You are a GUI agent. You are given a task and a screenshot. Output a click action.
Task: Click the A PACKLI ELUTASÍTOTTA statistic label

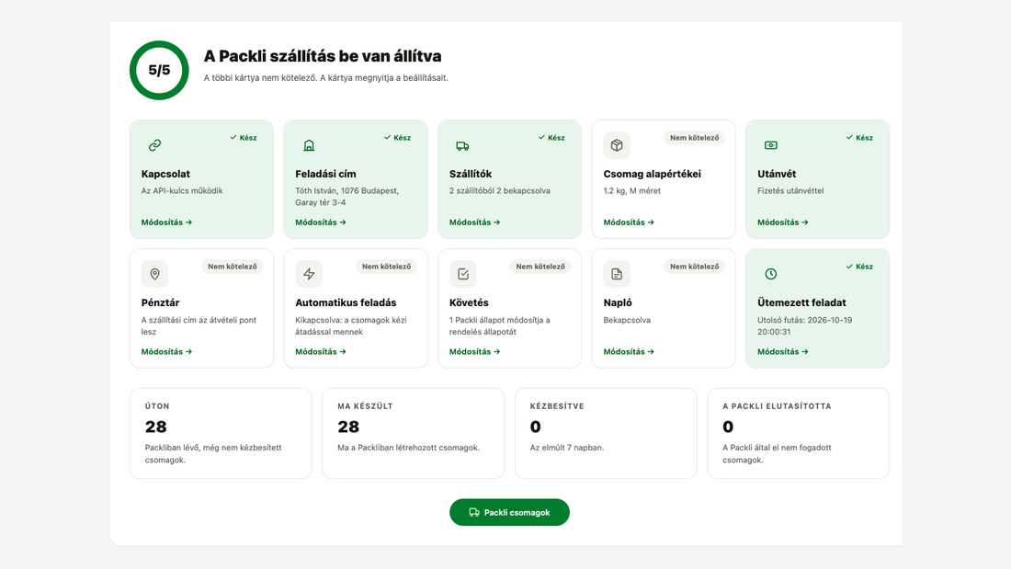(777, 406)
